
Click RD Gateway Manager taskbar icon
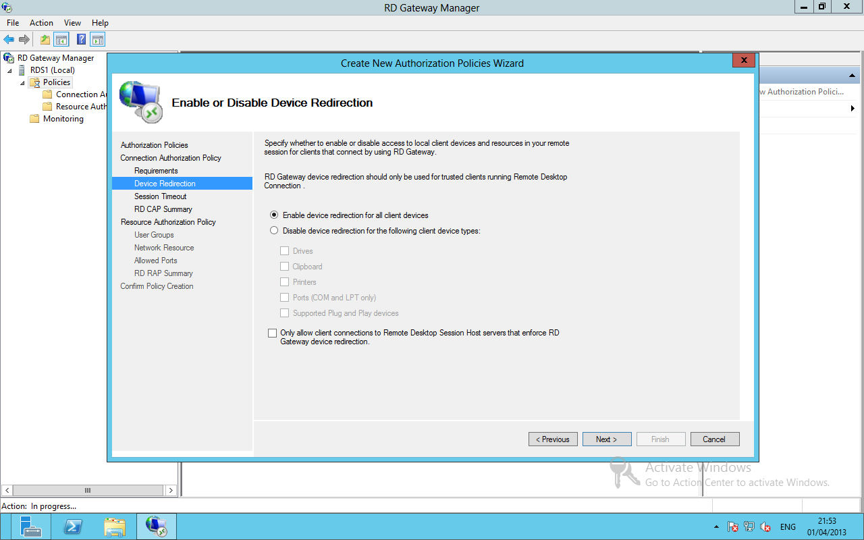tap(157, 526)
